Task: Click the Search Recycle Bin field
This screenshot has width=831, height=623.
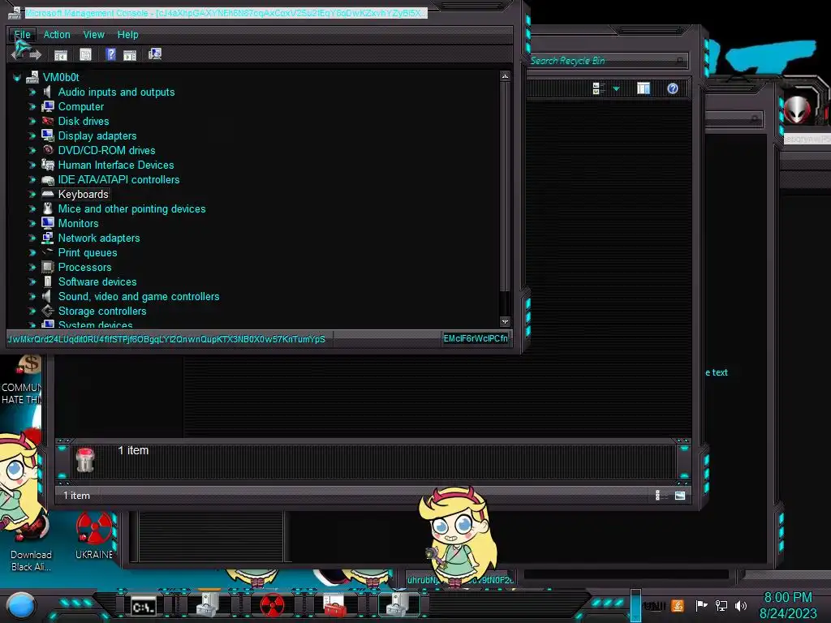Action: coord(607,61)
